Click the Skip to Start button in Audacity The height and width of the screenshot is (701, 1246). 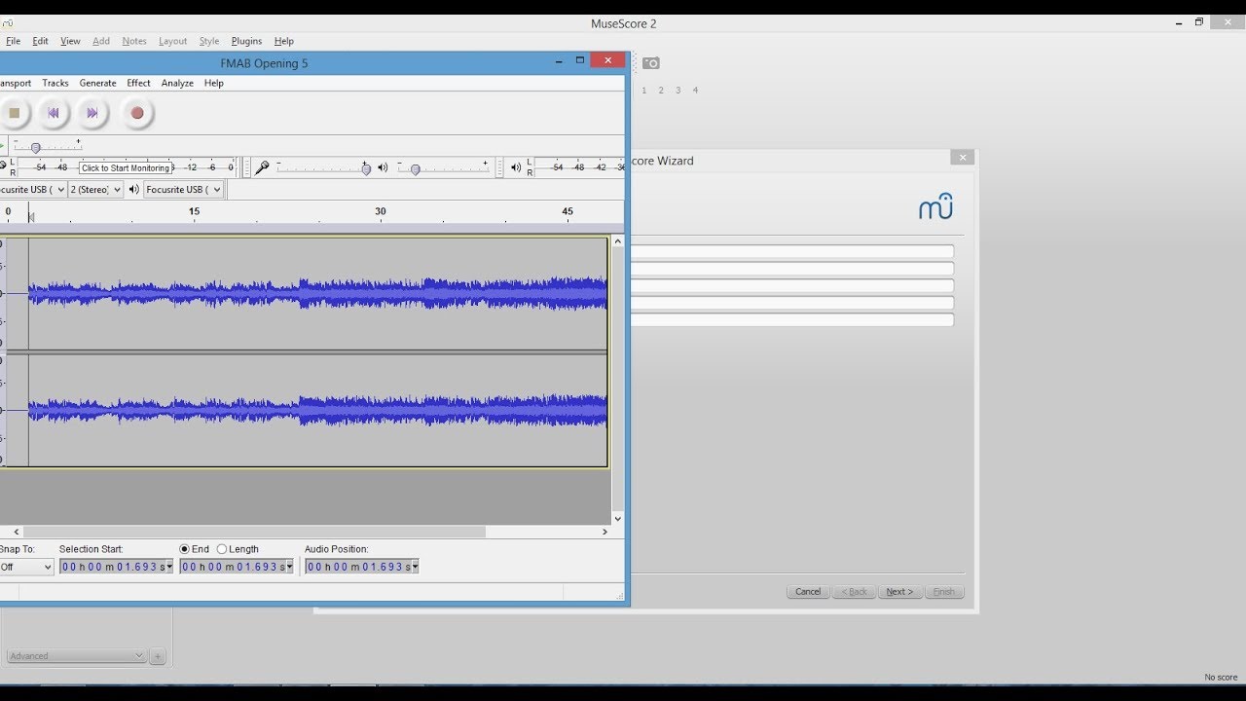point(53,113)
